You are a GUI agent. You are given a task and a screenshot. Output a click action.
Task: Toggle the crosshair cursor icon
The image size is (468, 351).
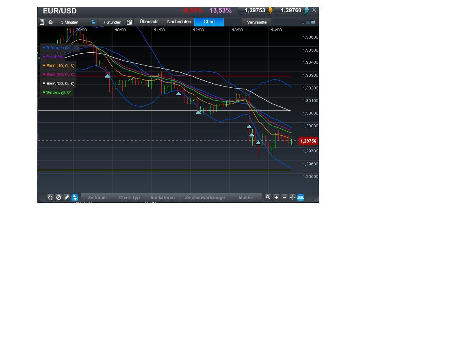pyautogui.click(x=292, y=197)
